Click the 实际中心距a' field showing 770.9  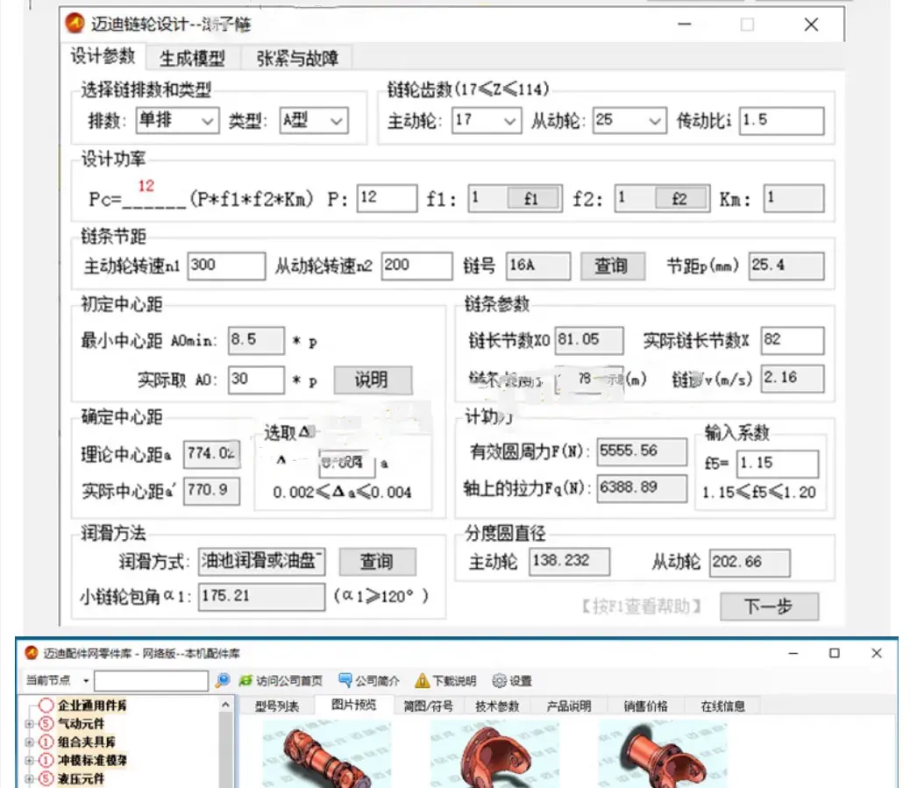pyautogui.click(x=212, y=491)
